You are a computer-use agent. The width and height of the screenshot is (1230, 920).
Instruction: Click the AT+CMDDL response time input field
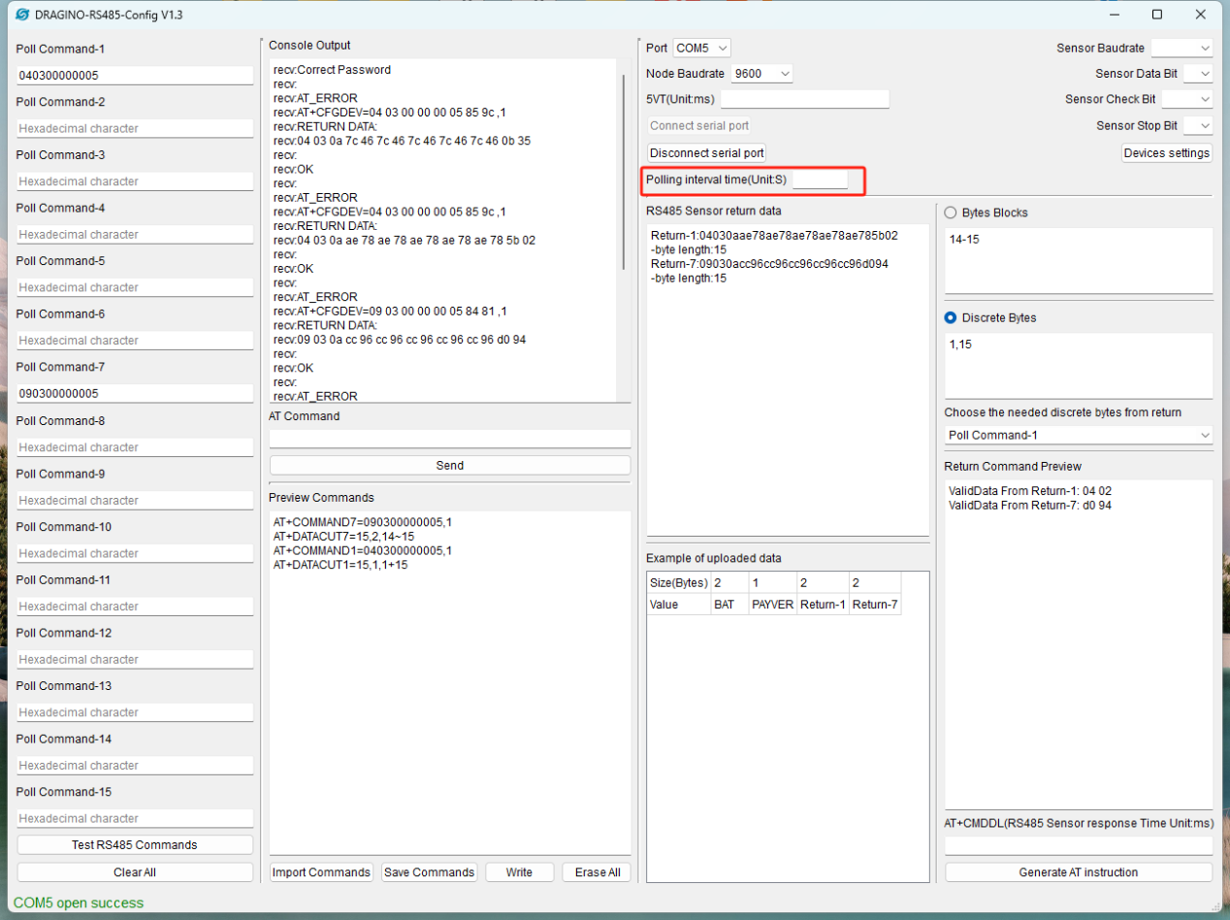click(1079, 845)
